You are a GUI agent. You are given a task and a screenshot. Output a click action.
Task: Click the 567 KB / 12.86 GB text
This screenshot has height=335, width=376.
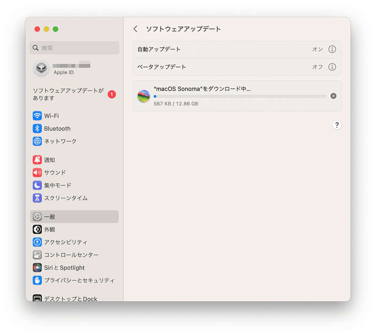point(176,104)
